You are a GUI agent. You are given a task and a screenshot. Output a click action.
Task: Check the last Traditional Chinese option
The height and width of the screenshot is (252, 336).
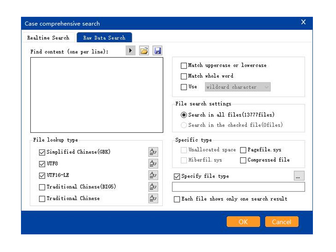(42, 199)
